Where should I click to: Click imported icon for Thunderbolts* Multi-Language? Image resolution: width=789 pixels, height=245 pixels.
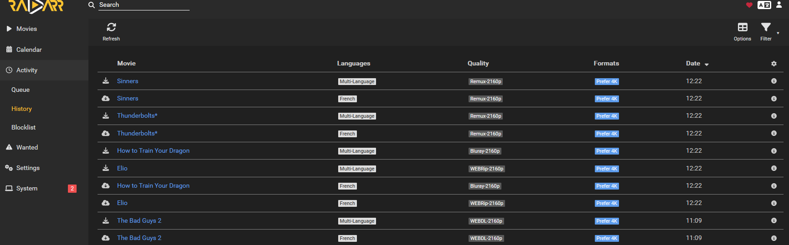point(106,115)
